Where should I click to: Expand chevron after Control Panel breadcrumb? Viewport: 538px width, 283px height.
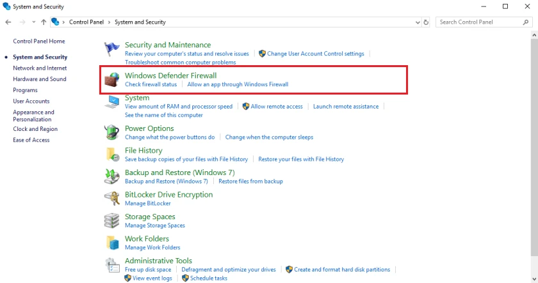pyautogui.click(x=109, y=22)
